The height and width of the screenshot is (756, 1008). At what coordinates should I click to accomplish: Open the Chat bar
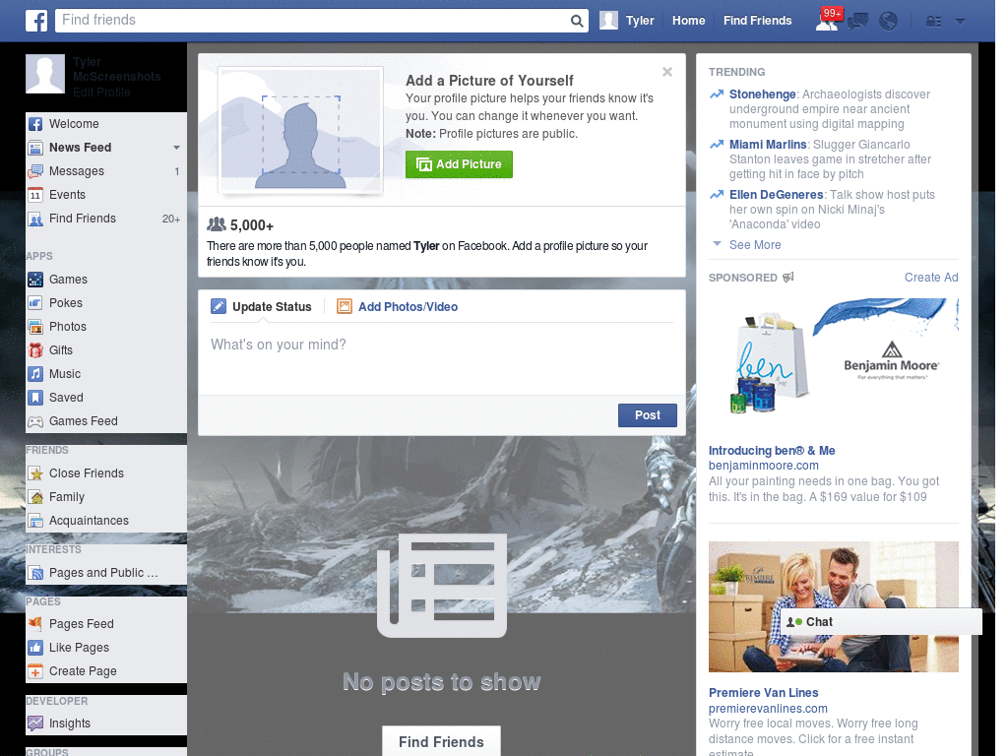pos(881,622)
